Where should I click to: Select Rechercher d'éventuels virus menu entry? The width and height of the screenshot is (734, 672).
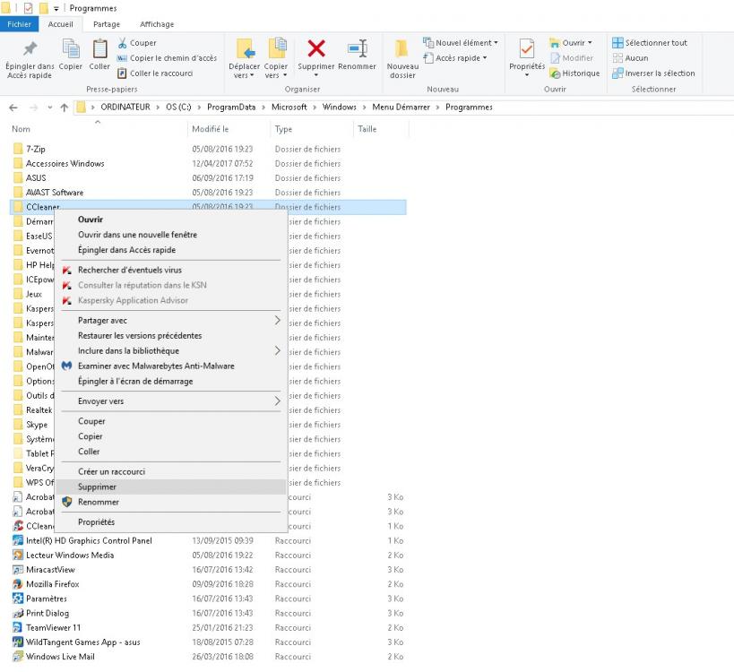[129, 270]
